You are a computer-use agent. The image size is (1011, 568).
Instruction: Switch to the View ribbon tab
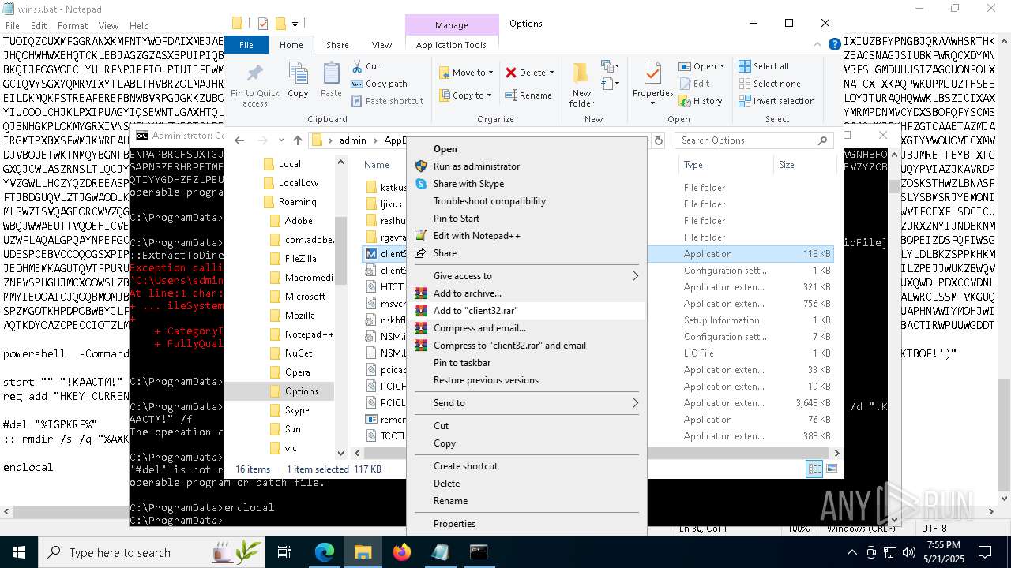[381, 45]
